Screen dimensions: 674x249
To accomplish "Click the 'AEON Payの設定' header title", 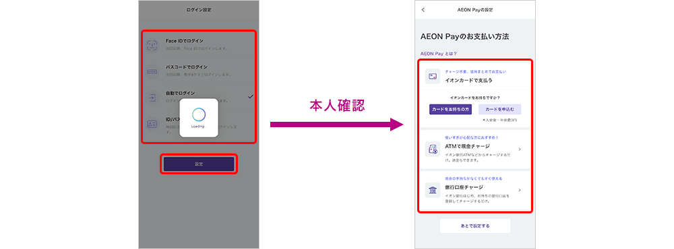I will (x=475, y=10).
